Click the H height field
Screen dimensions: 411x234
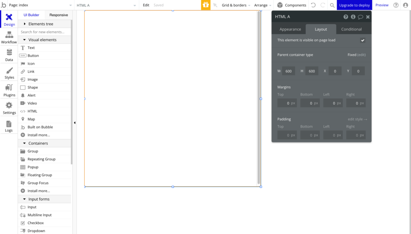pyautogui.click(x=311, y=71)
